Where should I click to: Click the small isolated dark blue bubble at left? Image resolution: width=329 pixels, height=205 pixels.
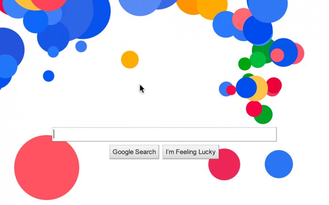[x=49, y=76]
